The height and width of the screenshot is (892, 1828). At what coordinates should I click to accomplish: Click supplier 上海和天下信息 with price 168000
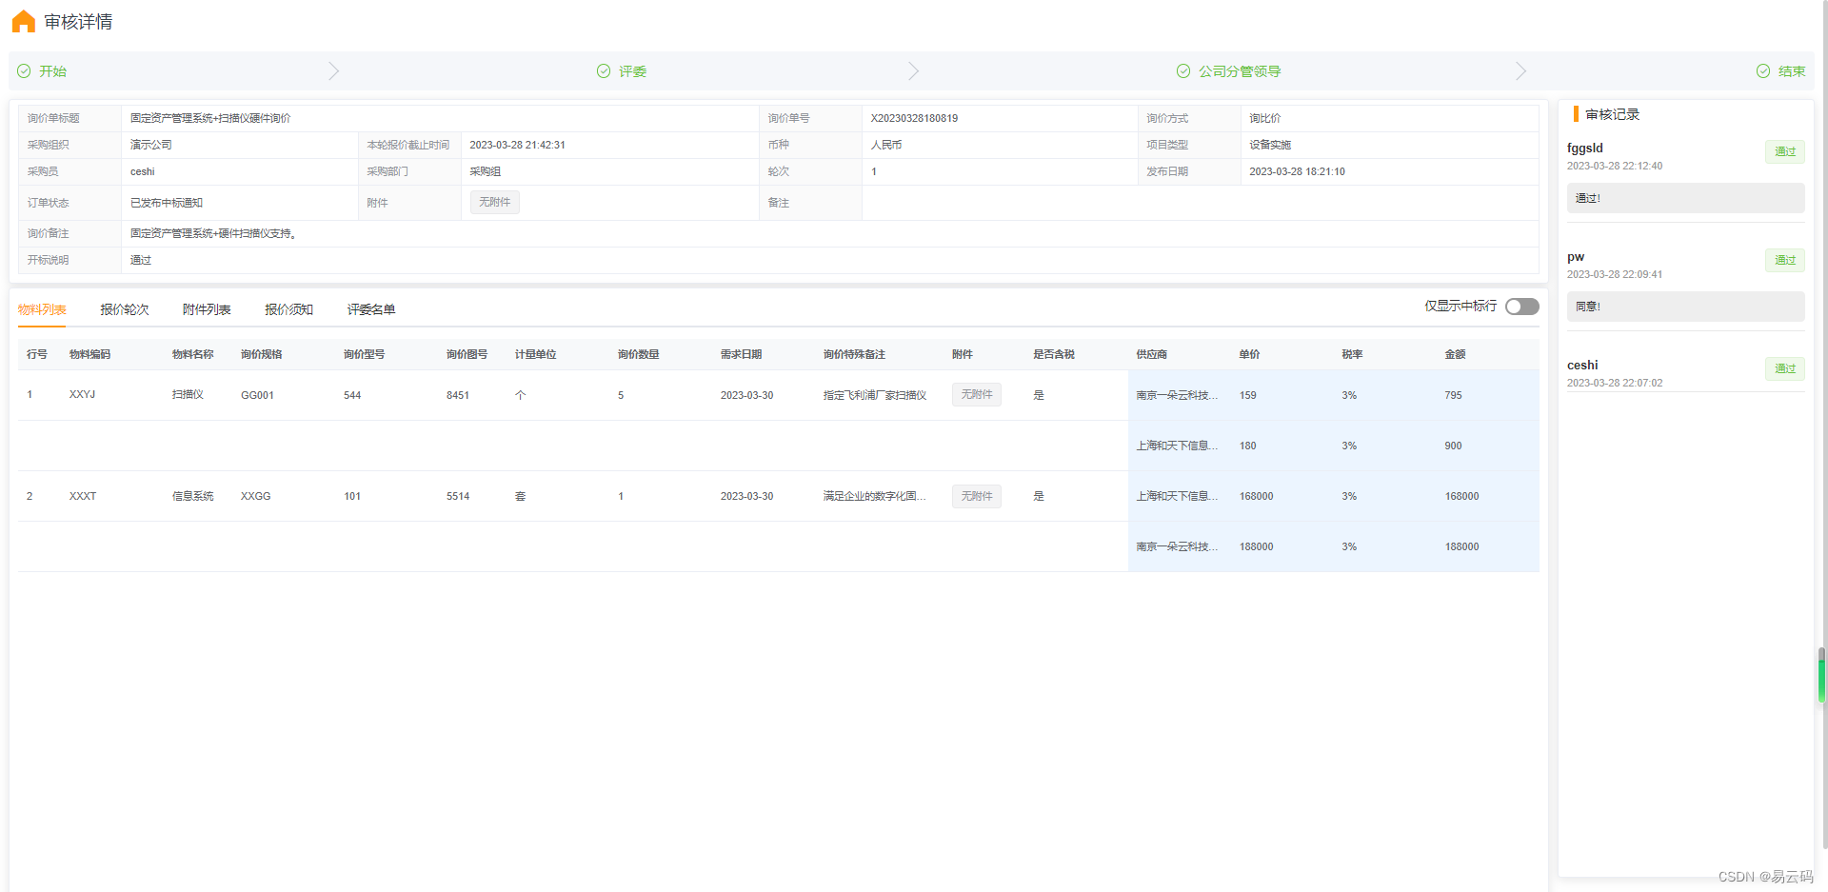click(1177, 496)
